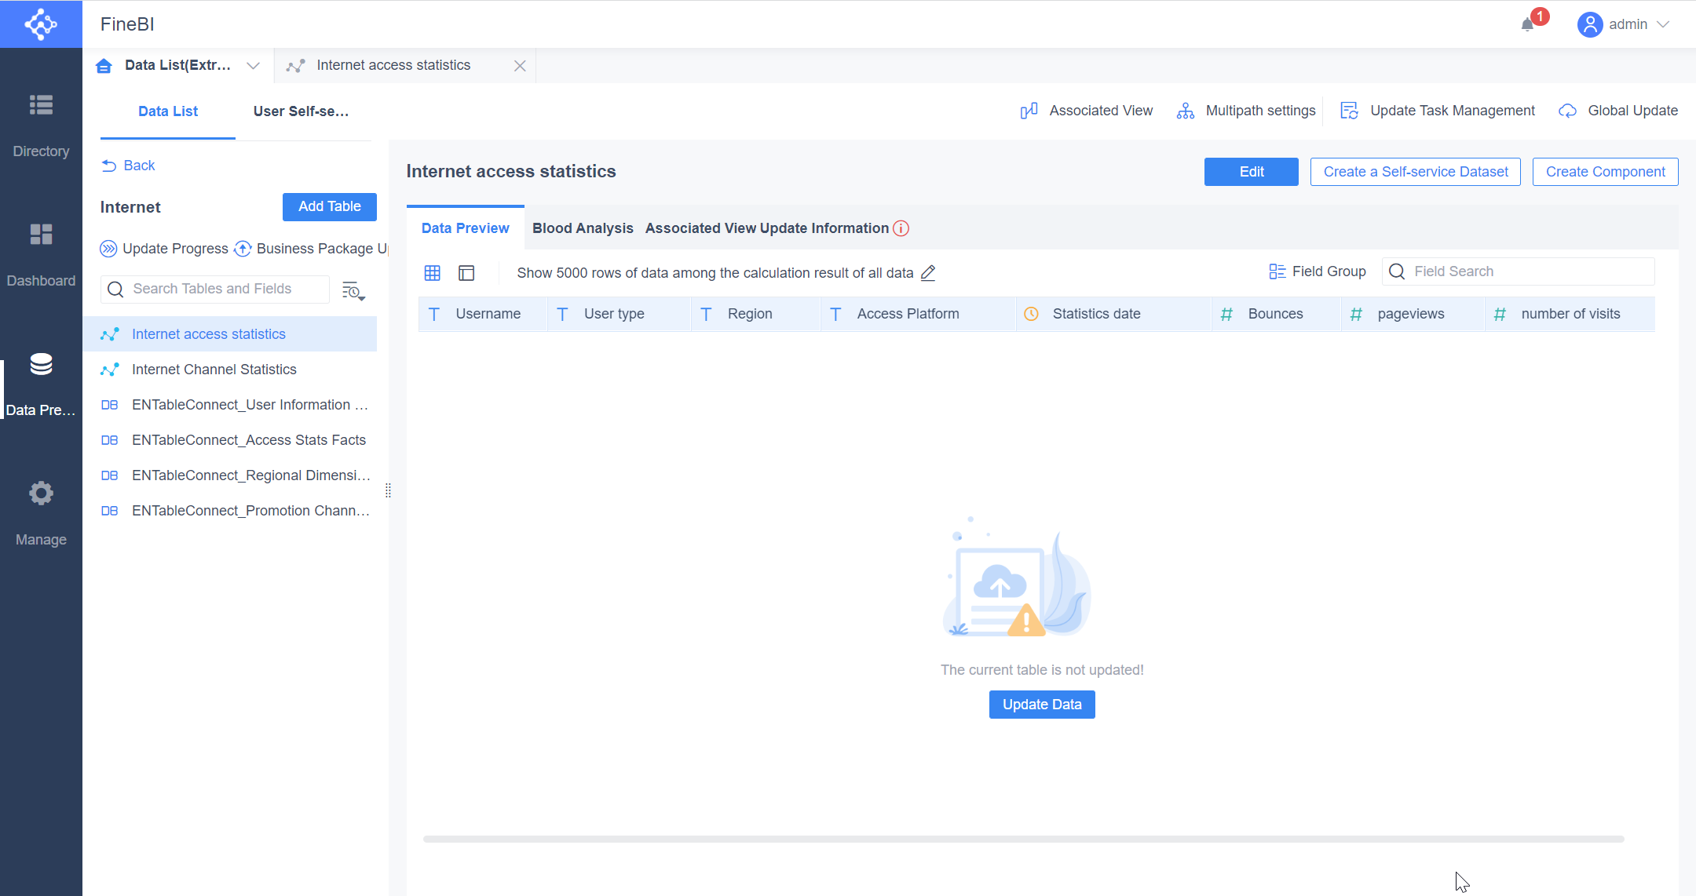Click Create Component button

coord(1606,172)
